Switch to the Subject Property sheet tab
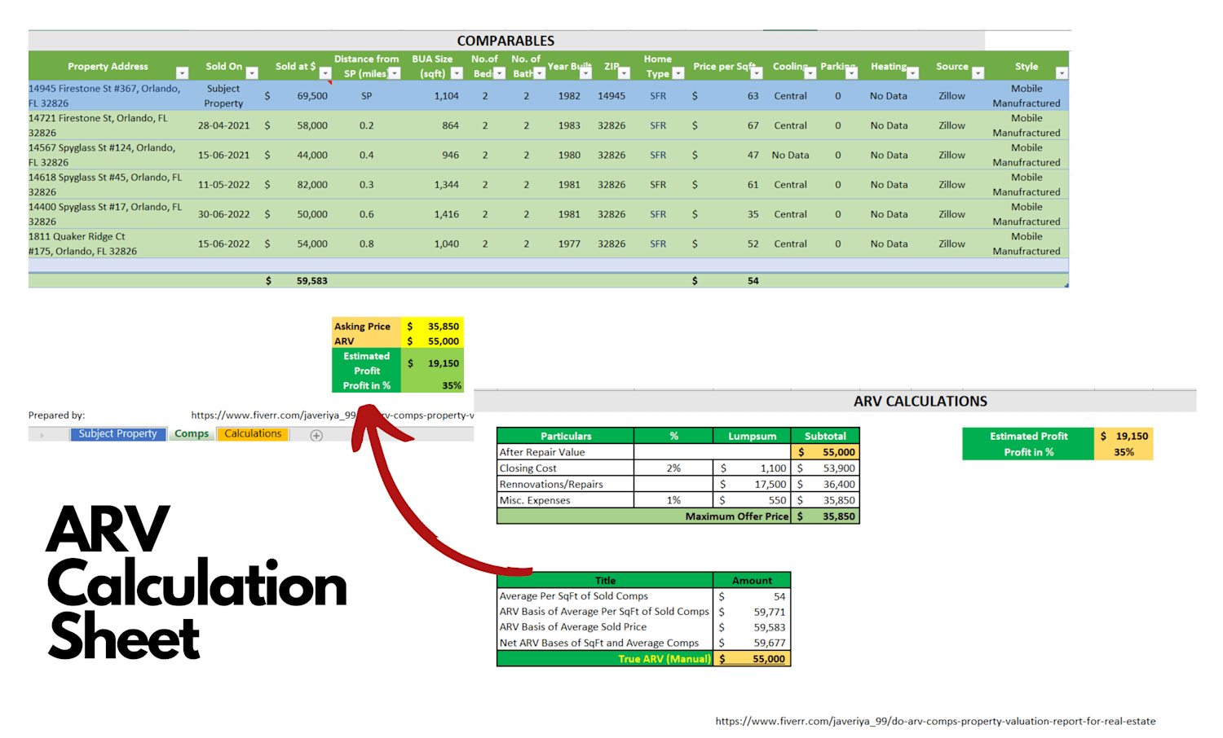Image resolution: width=1223 pixels, height=738 pixels. pyautogui.click(x=118, y=434)
